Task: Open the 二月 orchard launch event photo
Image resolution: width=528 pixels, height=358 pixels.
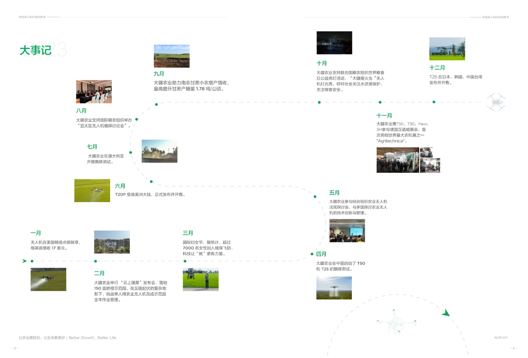Action: click(112, 242)
